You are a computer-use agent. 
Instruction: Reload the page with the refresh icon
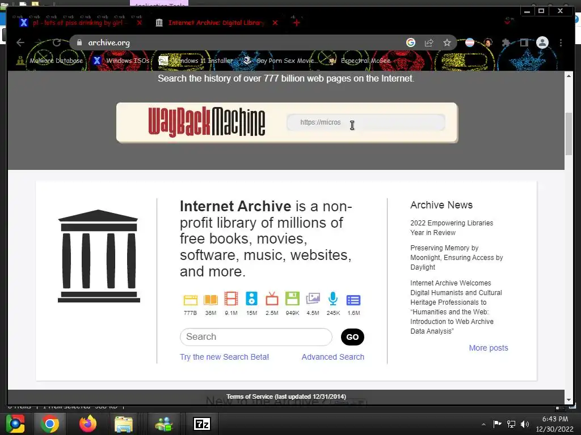[57, 42]
